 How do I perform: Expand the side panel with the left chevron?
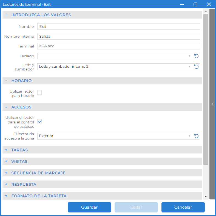(212, 104)
